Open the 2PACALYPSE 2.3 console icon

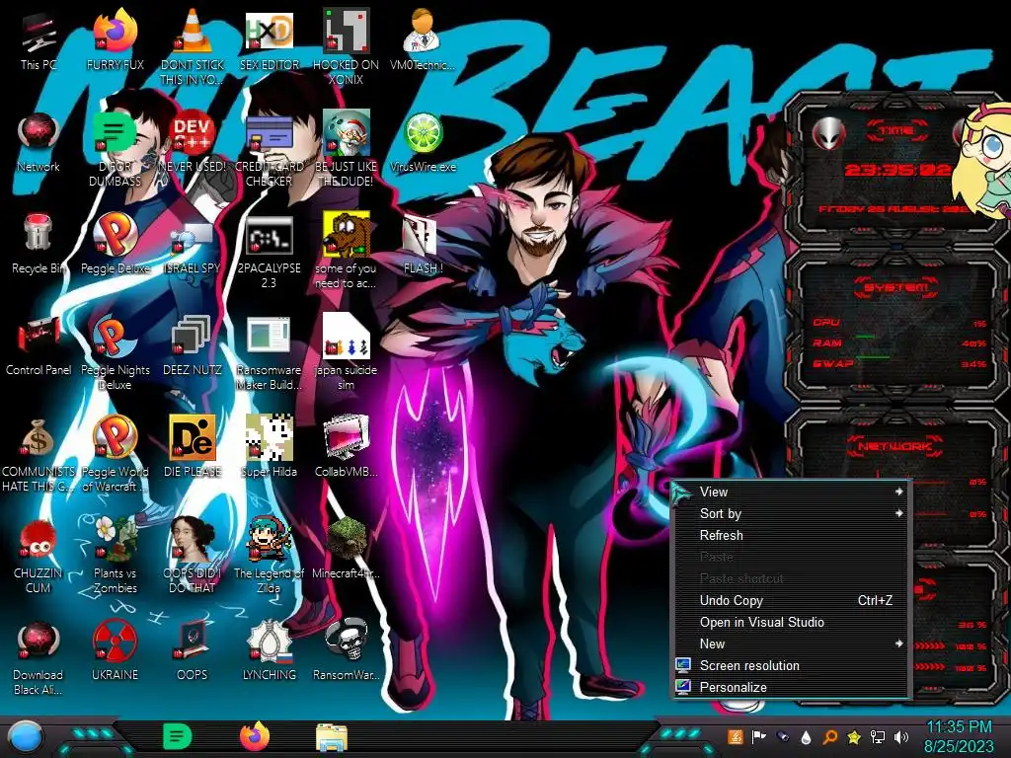click(x=269, y=236)
